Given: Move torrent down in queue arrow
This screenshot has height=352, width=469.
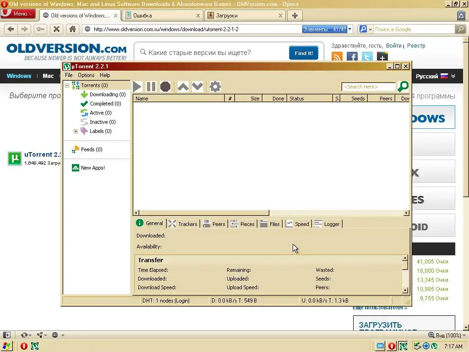Looking at the screenshot, I should [197, 87].
